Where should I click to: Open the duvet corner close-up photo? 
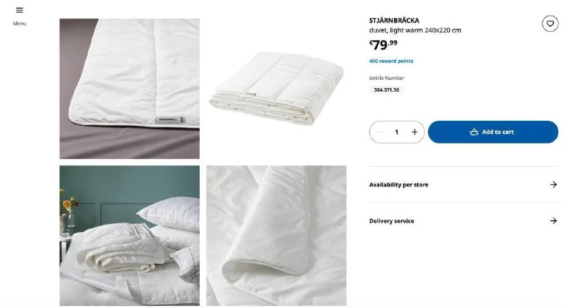click(x=276, y=236)
